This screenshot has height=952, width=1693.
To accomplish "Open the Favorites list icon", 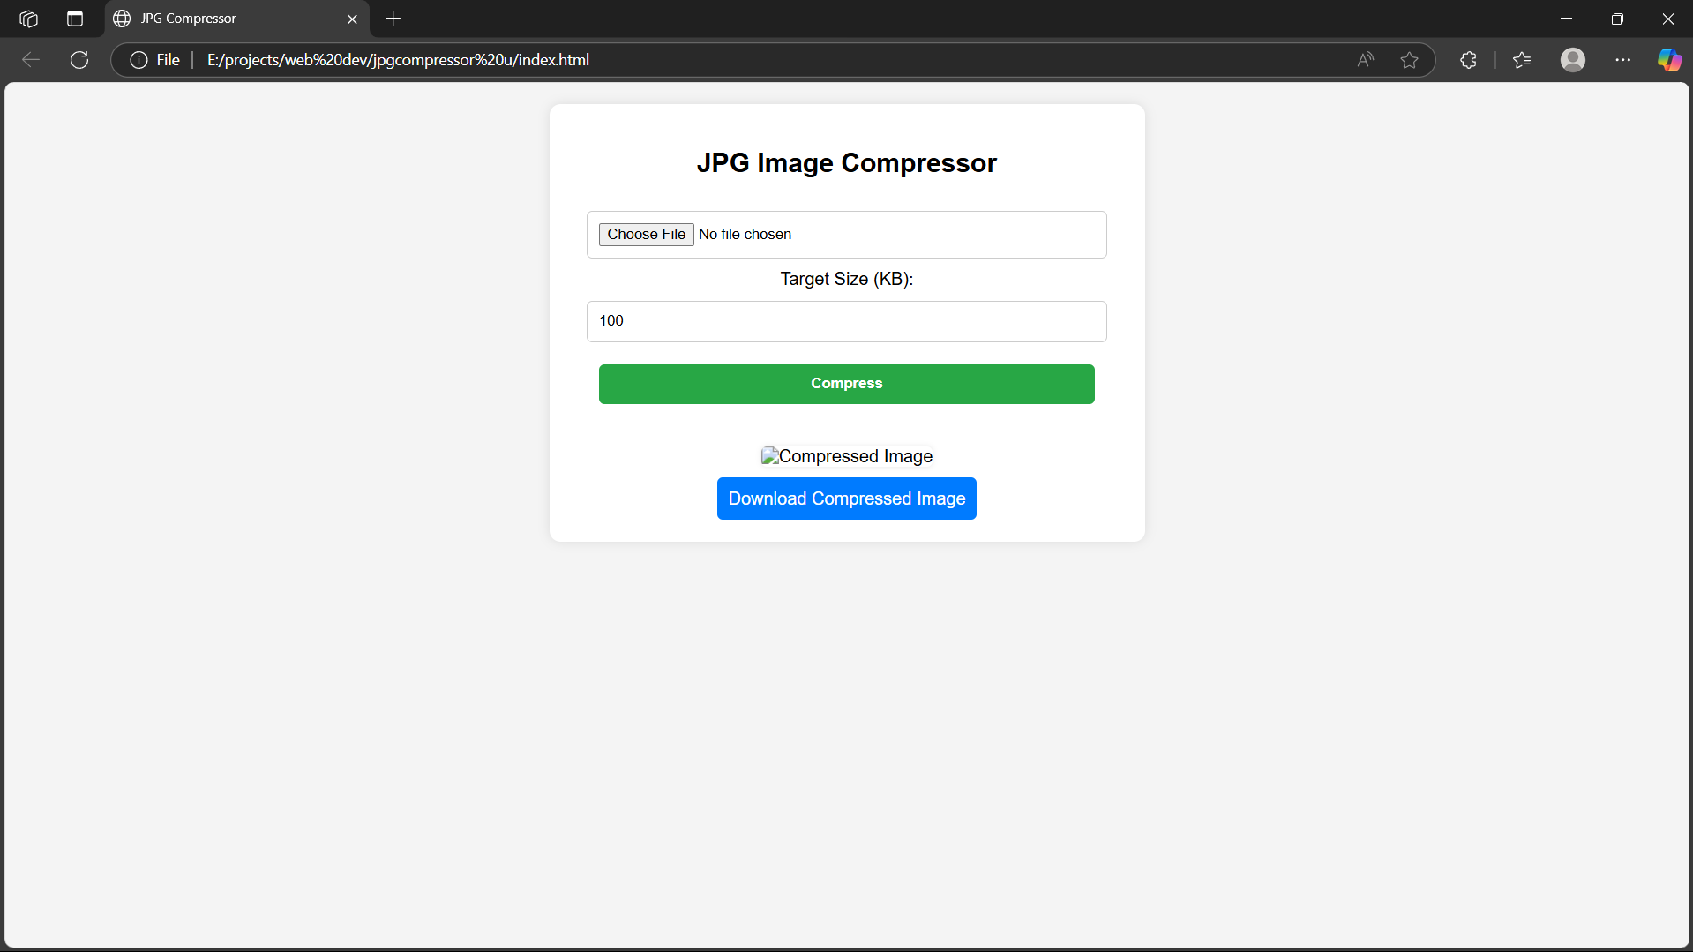I will click(1522, 60).
